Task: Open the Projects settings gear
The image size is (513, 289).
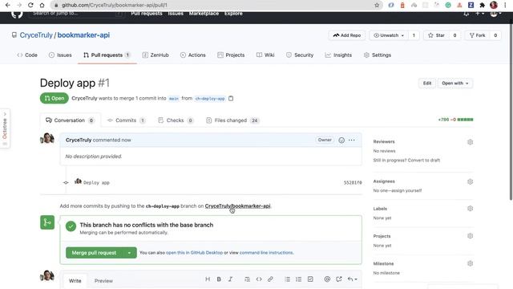Action: [471, 236]
